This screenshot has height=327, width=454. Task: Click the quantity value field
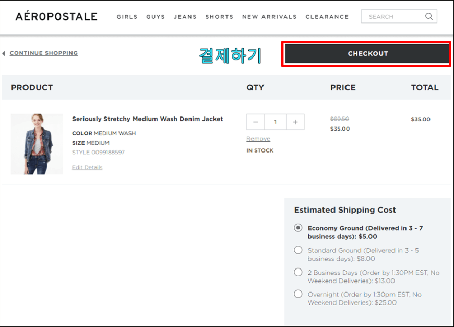(276, 122)
